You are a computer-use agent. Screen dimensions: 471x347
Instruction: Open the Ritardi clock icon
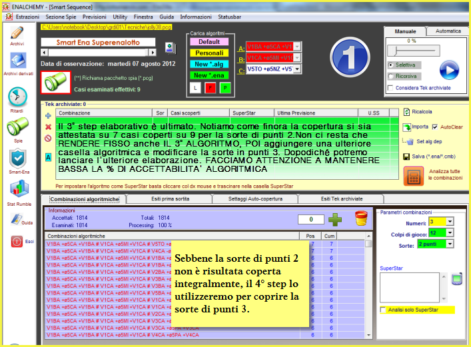pyautogui.click(x=18, y=97)
